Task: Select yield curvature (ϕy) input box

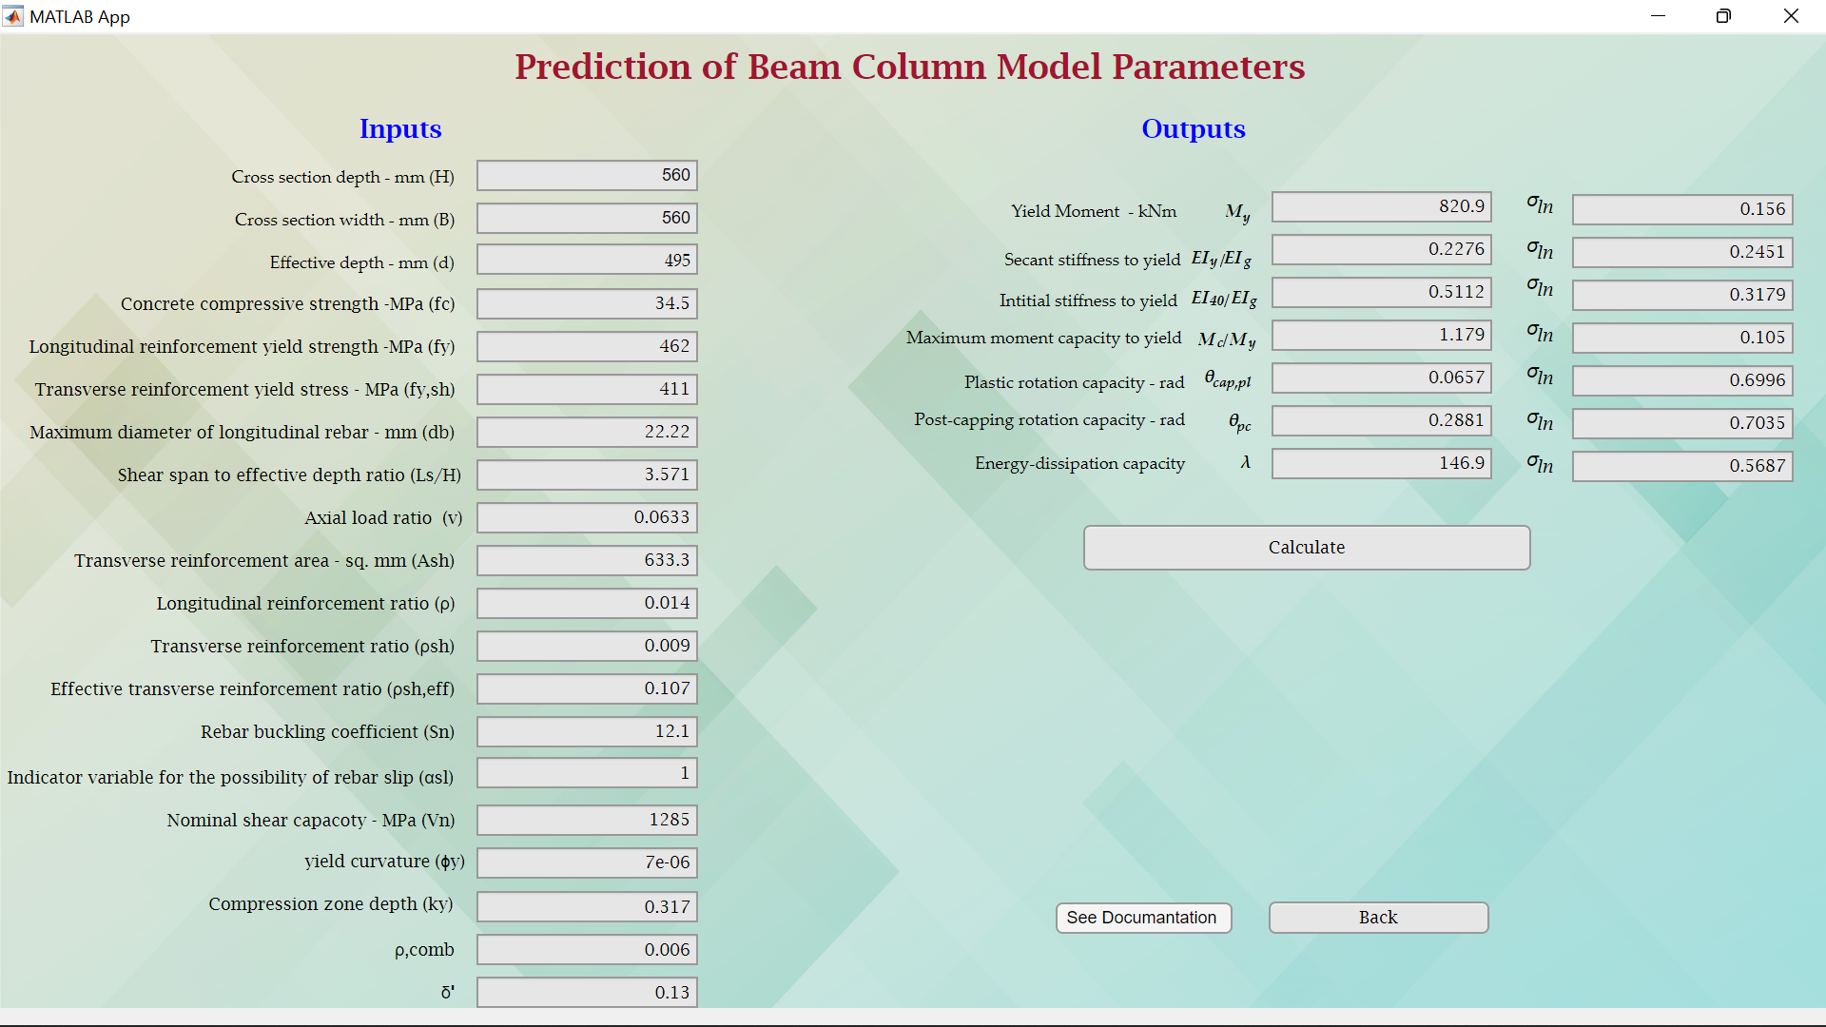Action: click(x=587, y=863)
